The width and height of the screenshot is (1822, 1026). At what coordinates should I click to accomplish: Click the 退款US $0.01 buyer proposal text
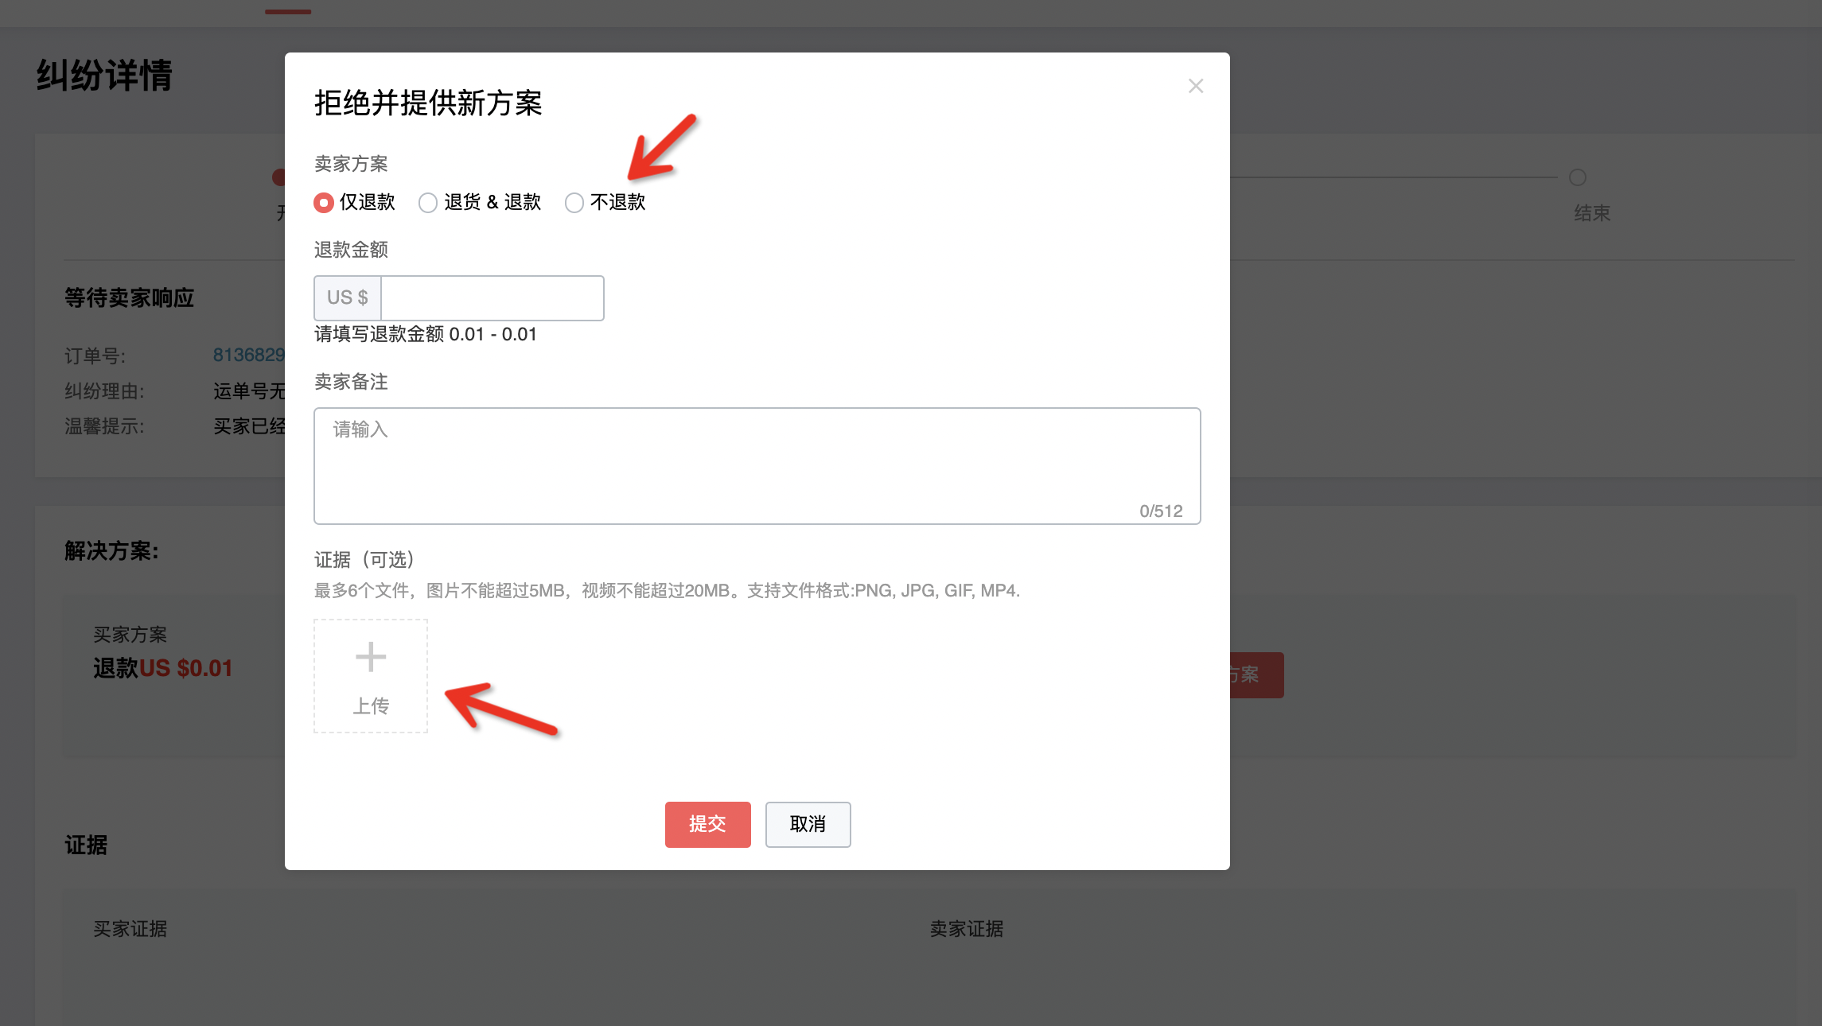(163, 668)
